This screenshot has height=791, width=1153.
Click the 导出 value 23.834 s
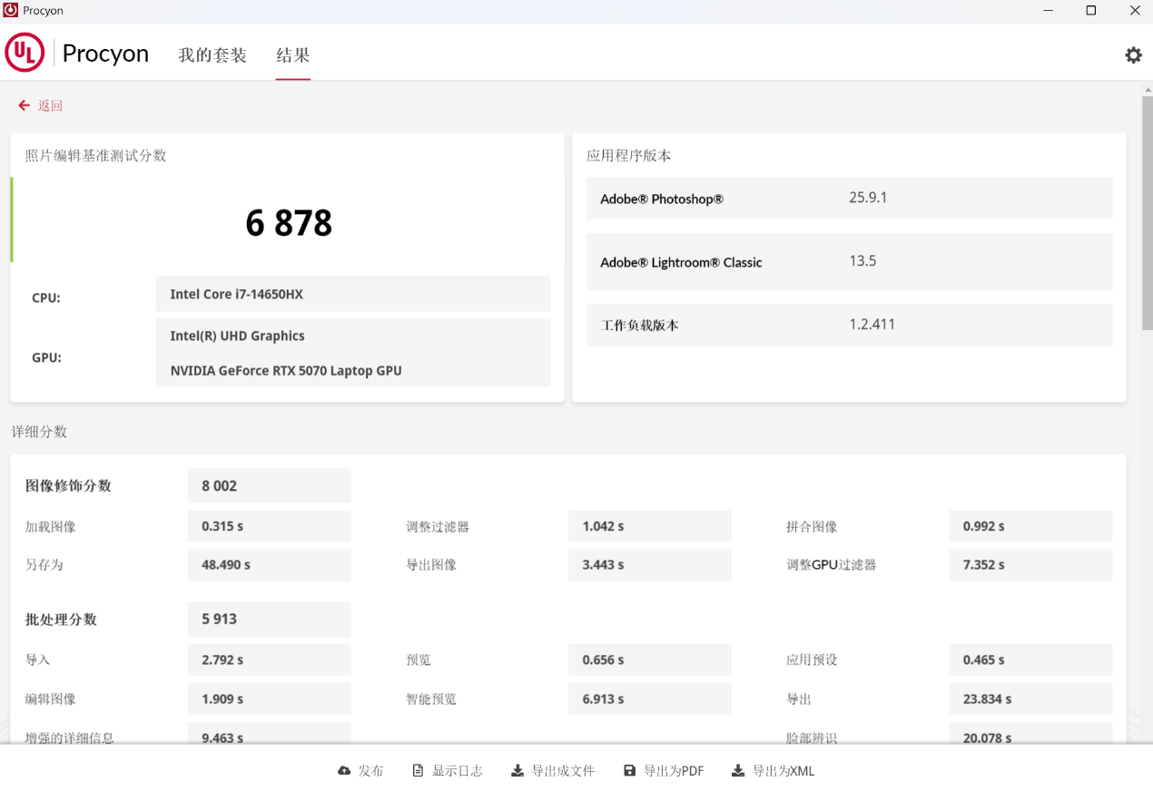click(1030, 698)
